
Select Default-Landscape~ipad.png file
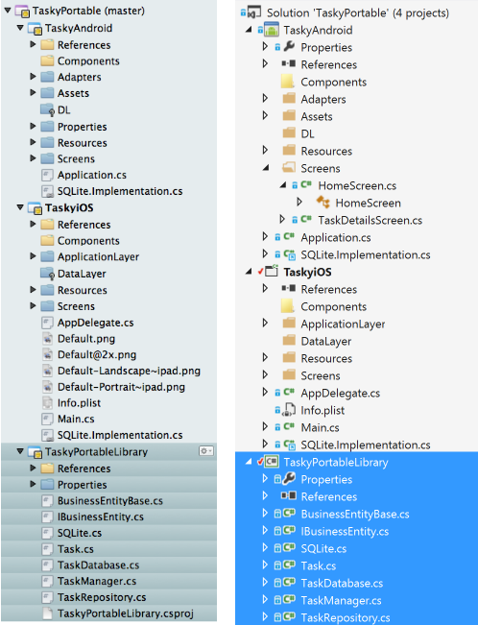pyautogui.click(x=129, y=371)
